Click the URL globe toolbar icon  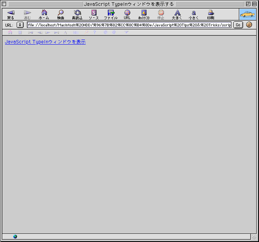[127, 14]
